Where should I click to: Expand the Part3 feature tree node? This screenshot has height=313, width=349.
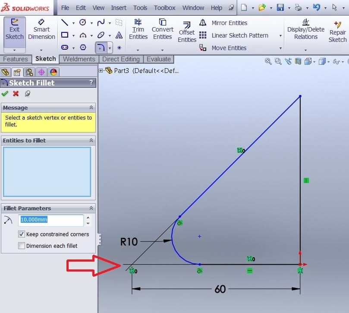coord(101,70)
